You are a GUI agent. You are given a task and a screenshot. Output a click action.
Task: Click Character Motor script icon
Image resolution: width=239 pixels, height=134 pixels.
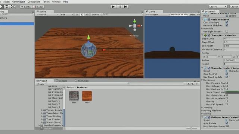[205, 68]
